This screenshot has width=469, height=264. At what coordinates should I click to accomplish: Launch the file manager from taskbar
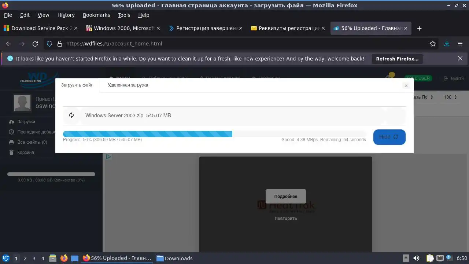[53, 258]
